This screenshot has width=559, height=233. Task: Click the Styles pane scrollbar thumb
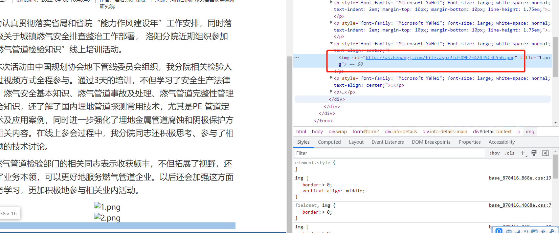point(555,166)
